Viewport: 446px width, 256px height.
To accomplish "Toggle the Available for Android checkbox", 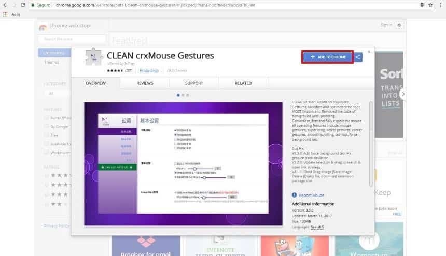I will point(47,144).
